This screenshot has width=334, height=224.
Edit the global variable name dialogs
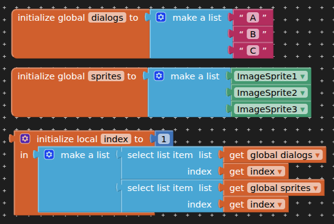(107, 18)
